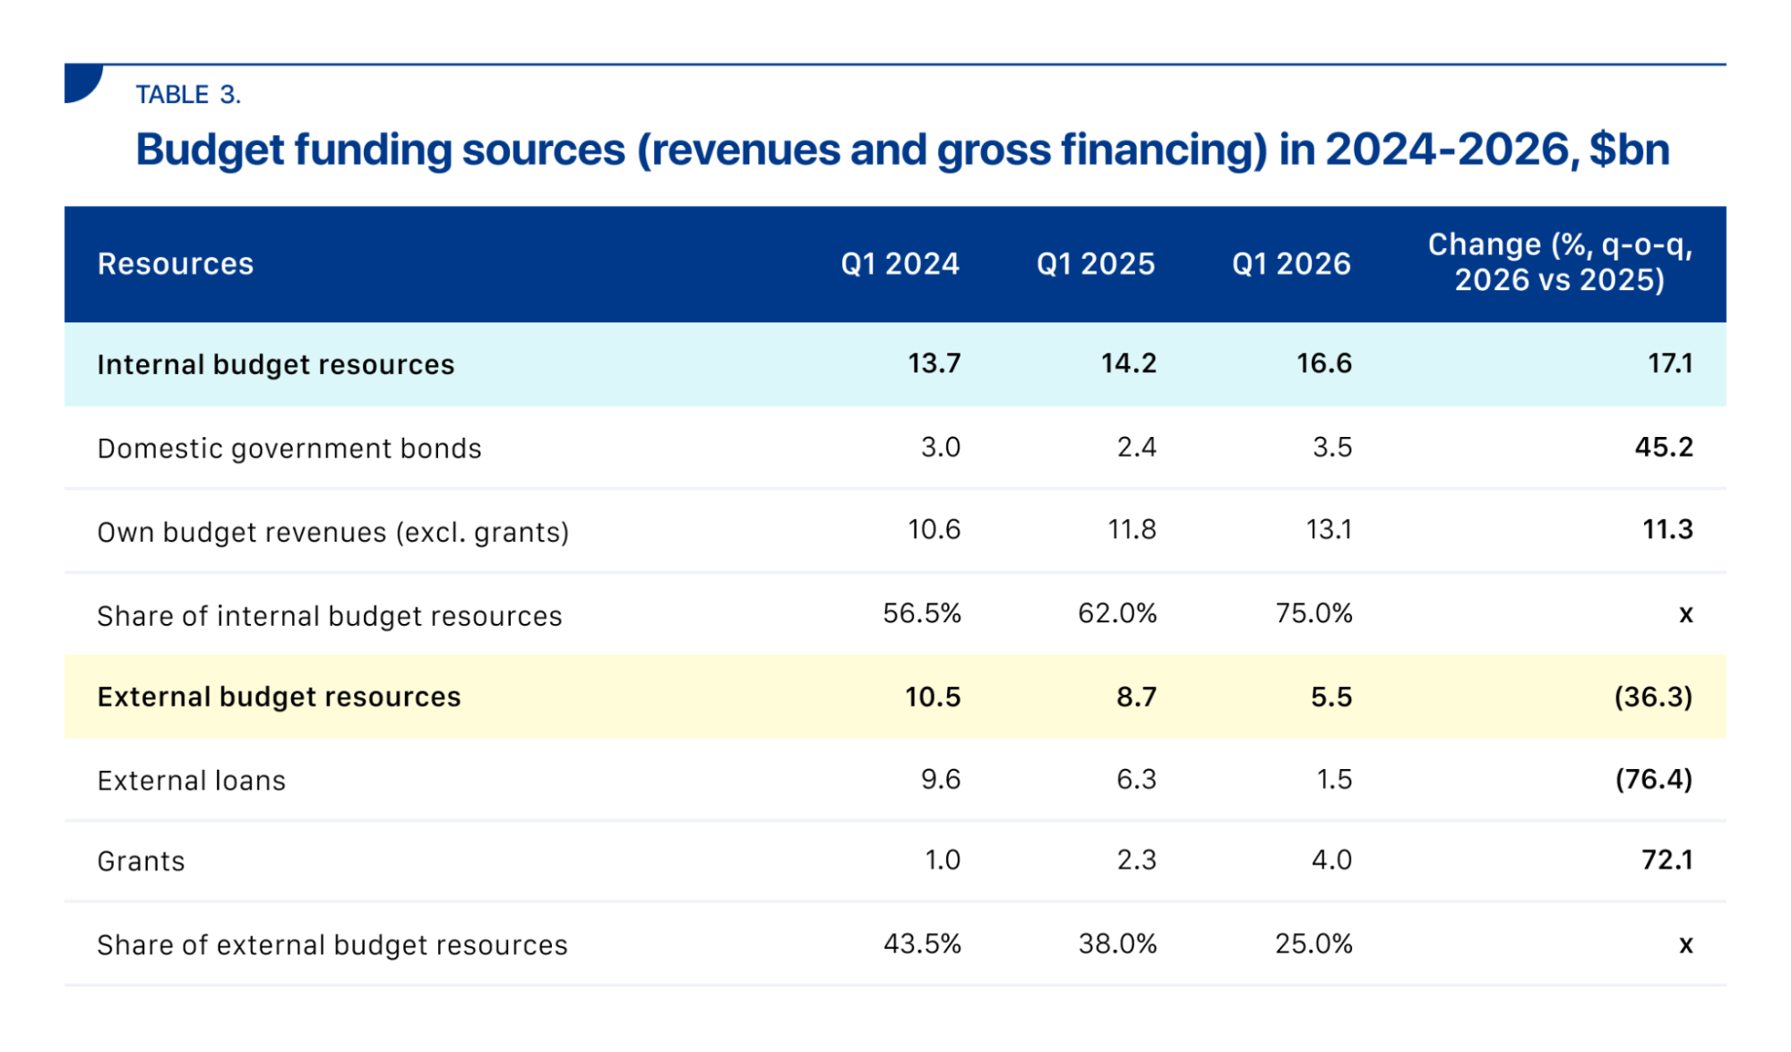The image size is (1791, 1052).
Task: Click the "Change (%, q-o-q, 2026 vs 2025)" header
Action: click(x=1560, y=262)
